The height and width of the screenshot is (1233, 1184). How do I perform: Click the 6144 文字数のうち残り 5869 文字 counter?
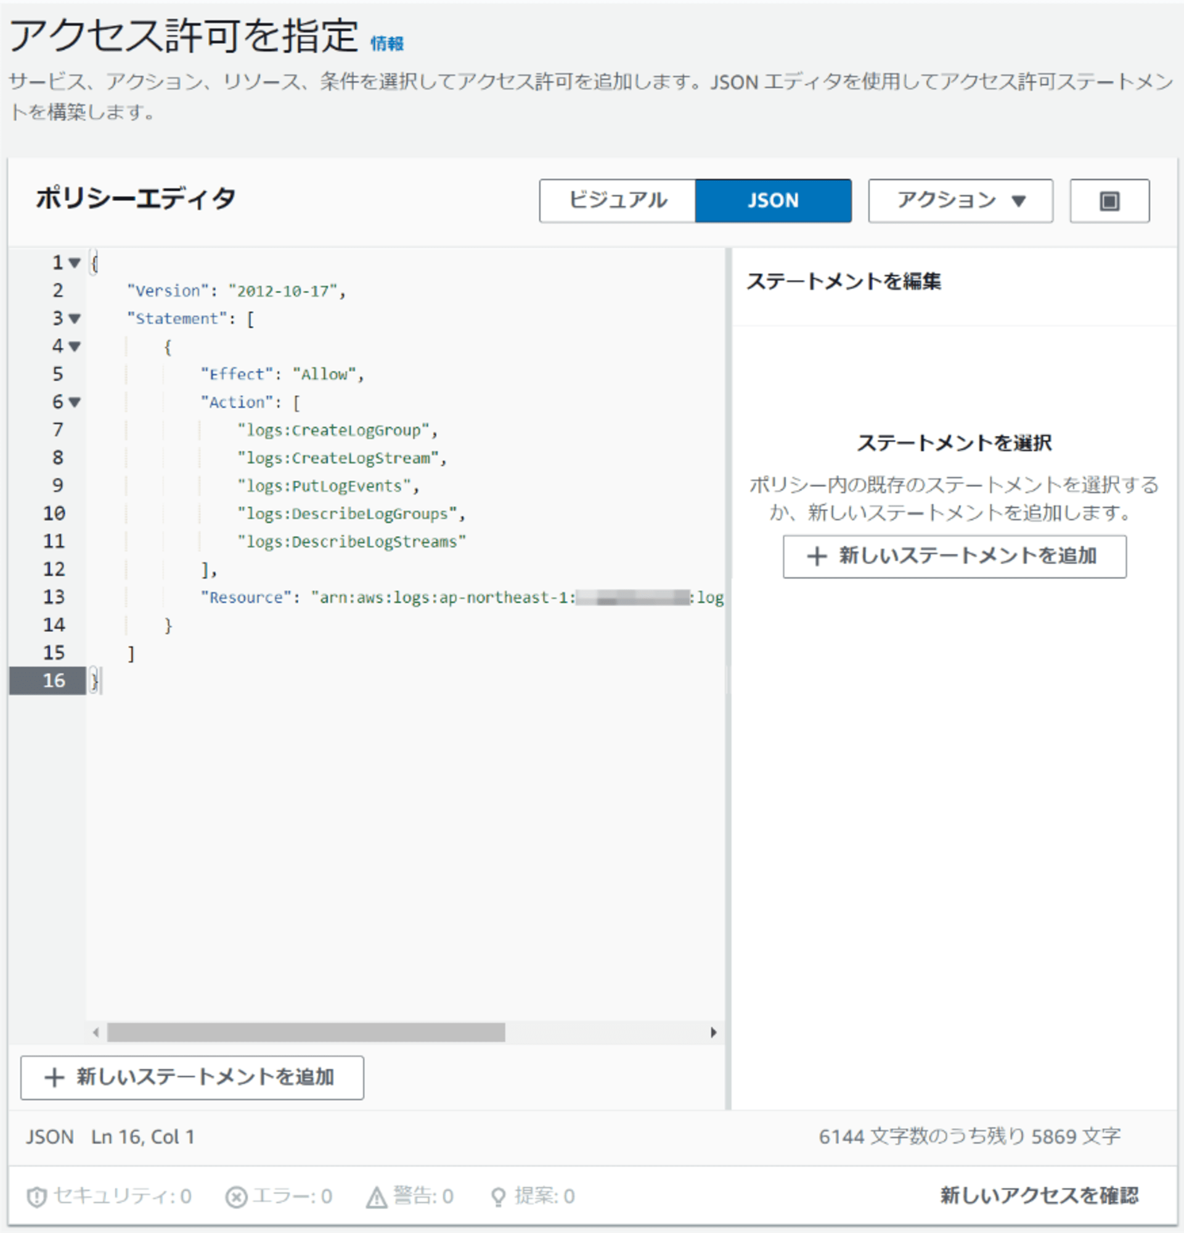click(x=970, y=1136)
